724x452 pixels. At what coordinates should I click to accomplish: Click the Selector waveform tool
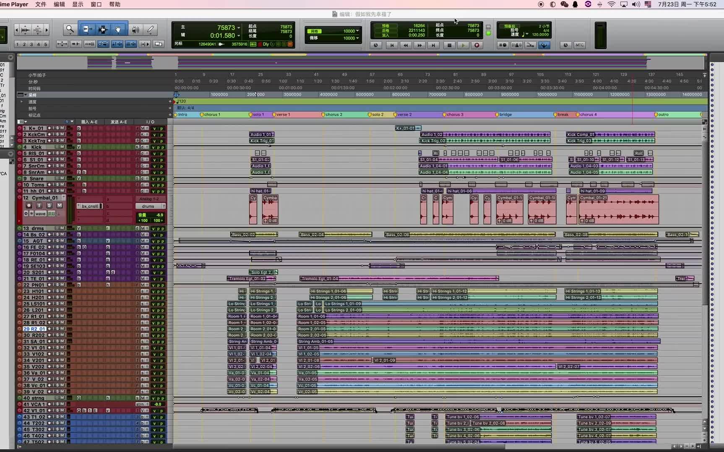click(103, 29)
